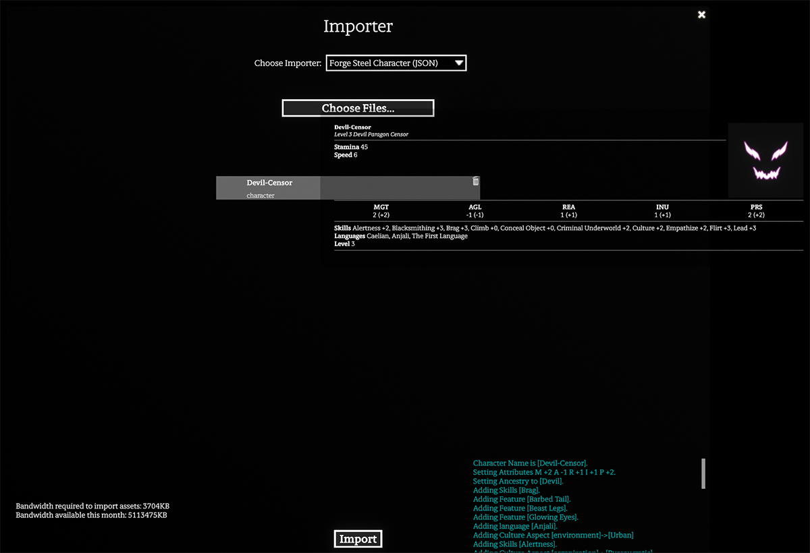Click the Skills line starting with Alertness
This screenshot has width=810, height=553.
point(545,229)
